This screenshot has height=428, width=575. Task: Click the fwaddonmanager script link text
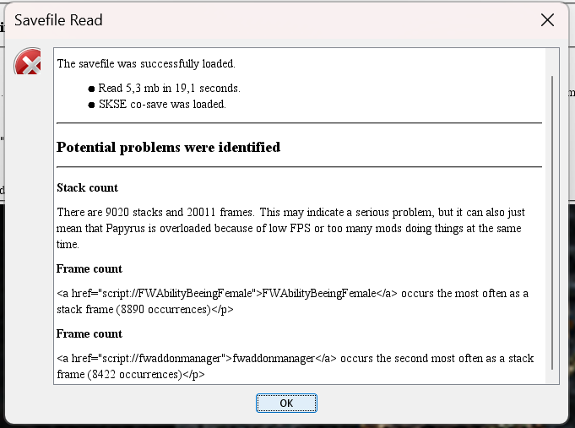point(274,358)
